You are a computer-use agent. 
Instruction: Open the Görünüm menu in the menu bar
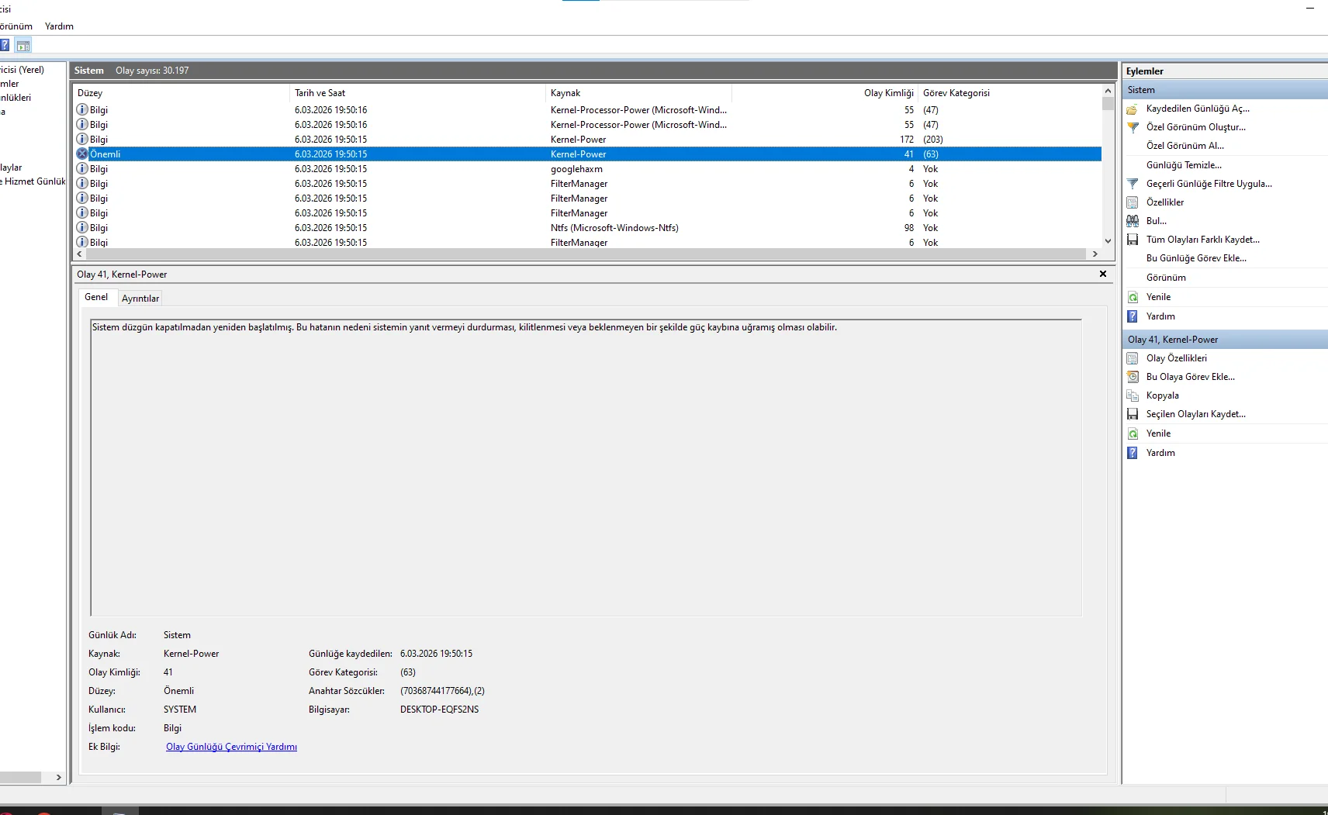15,26
